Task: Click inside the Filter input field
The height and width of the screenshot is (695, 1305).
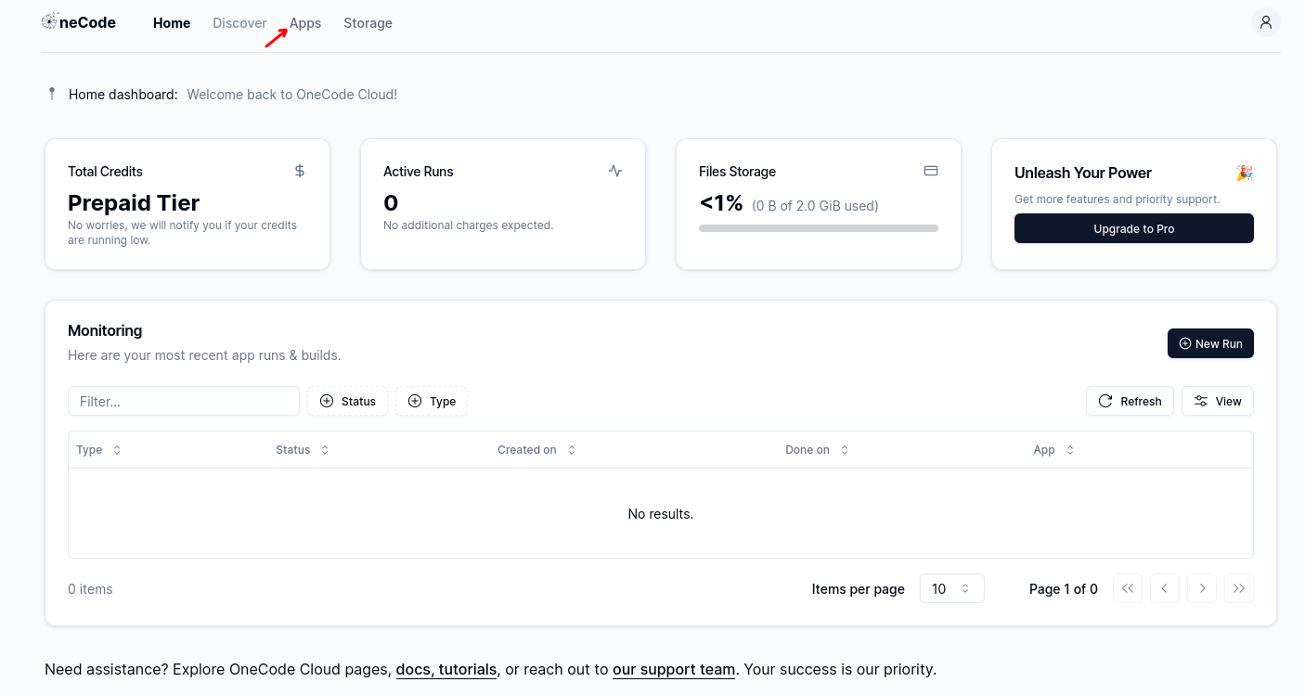Action: click(183, 401)
